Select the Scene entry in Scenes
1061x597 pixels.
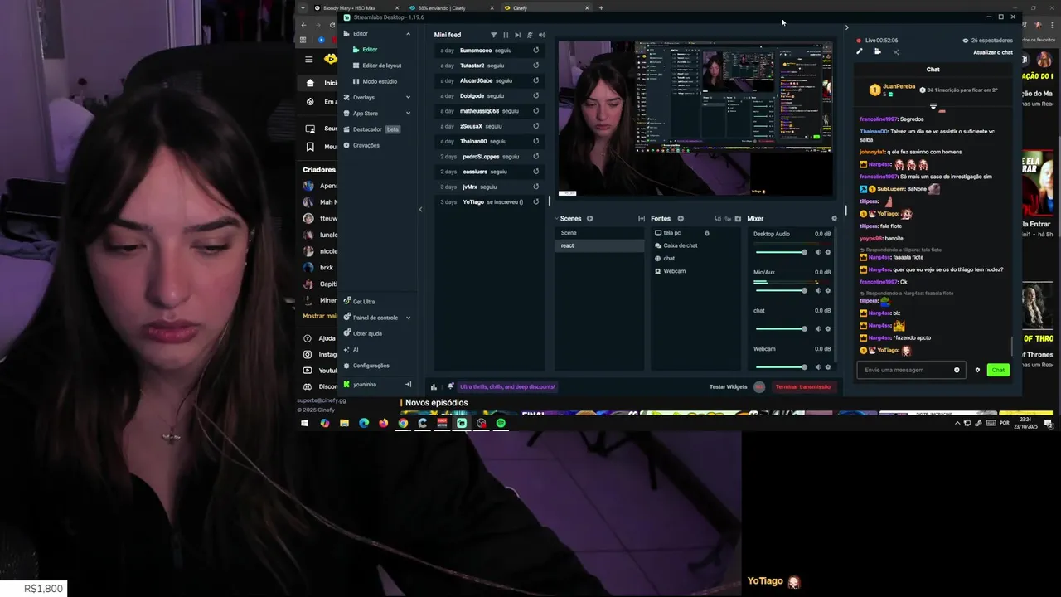[598, 232]
